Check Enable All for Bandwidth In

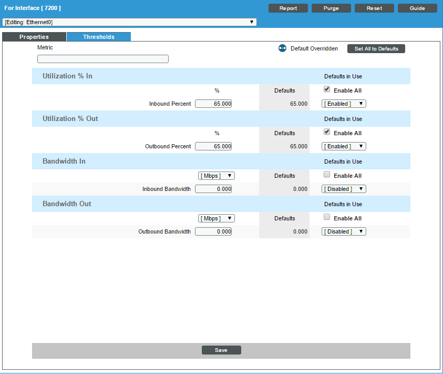(327, 174)
